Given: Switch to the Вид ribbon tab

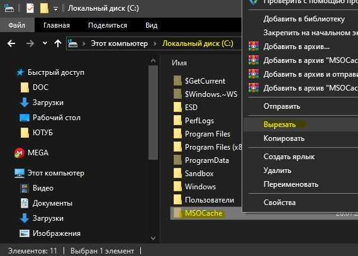Looking at the screenshot, I should (152, 25).
